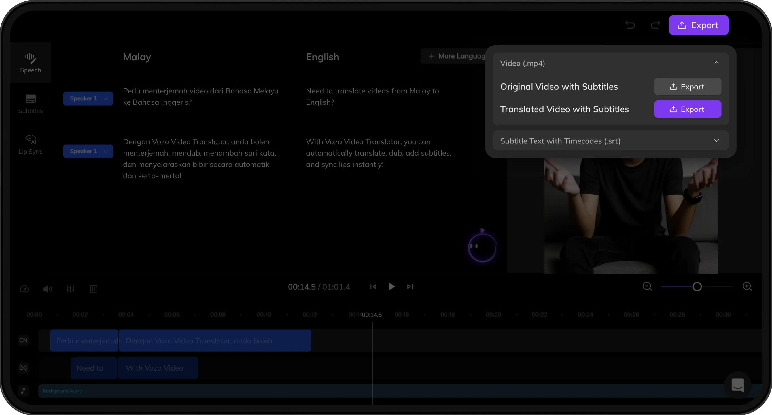Open the audio mixer sliders icon
This screenshot has width=772, height=415.
(71, 289)
